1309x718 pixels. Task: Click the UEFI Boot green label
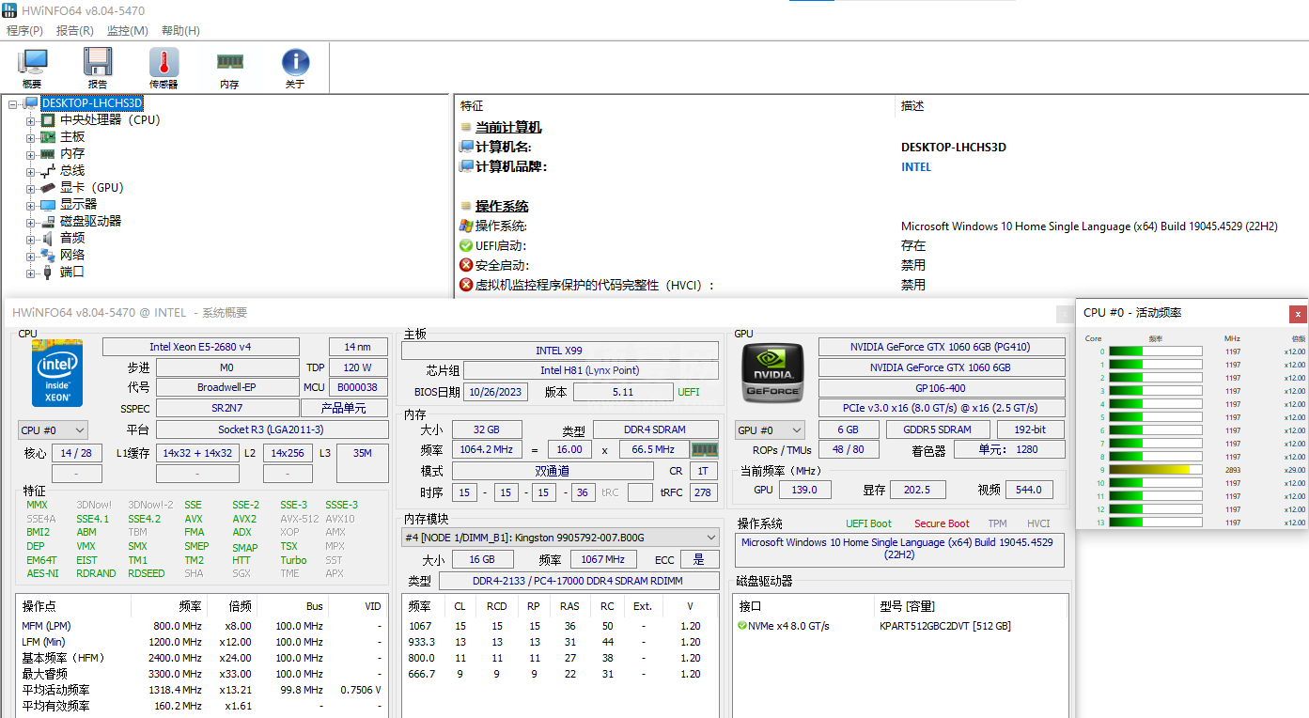pyautogui.click(x=869, y=523)
